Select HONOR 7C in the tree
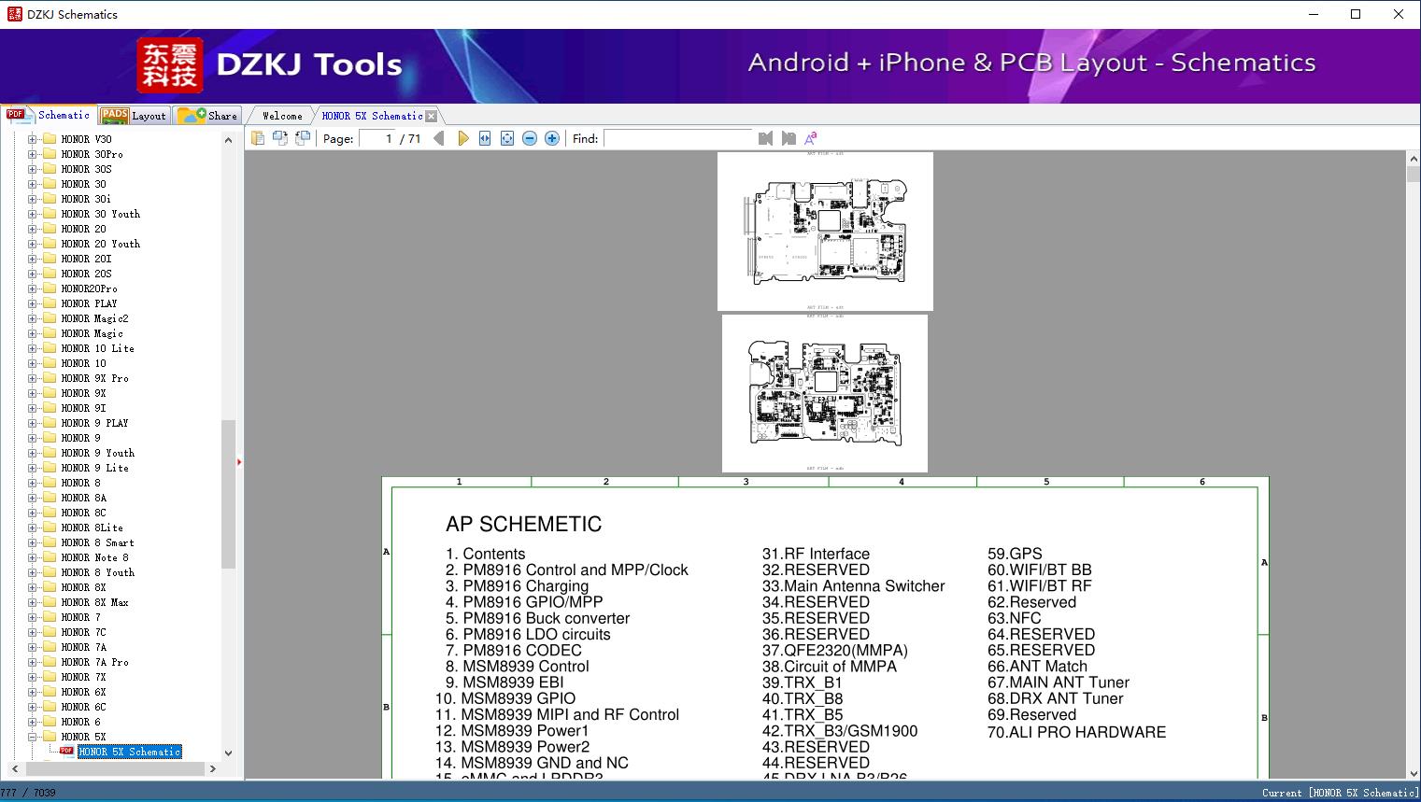Screen dimensions: 1421x802 click(84, 632)
